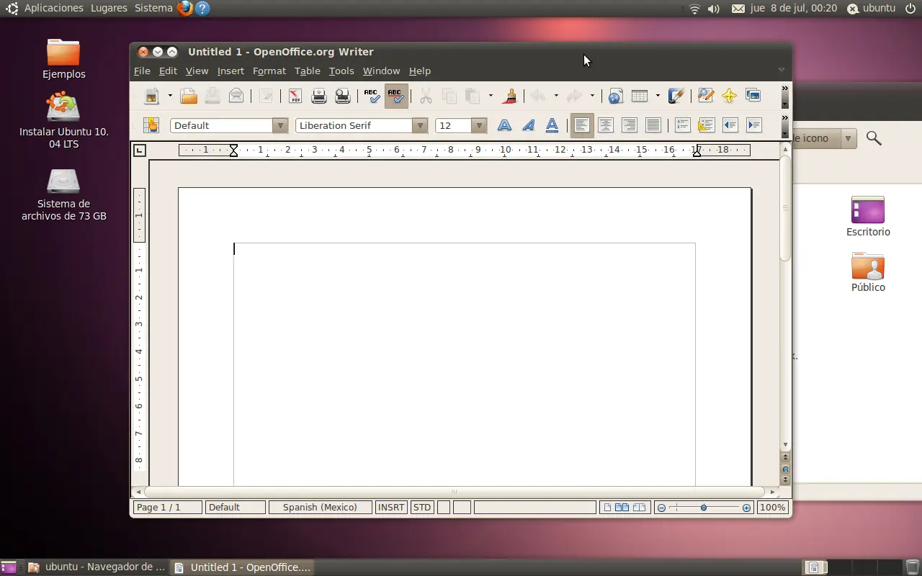The image size is (922, 576).
Task: Set Align Right paragraph alignment
Action: click(630, 125)
